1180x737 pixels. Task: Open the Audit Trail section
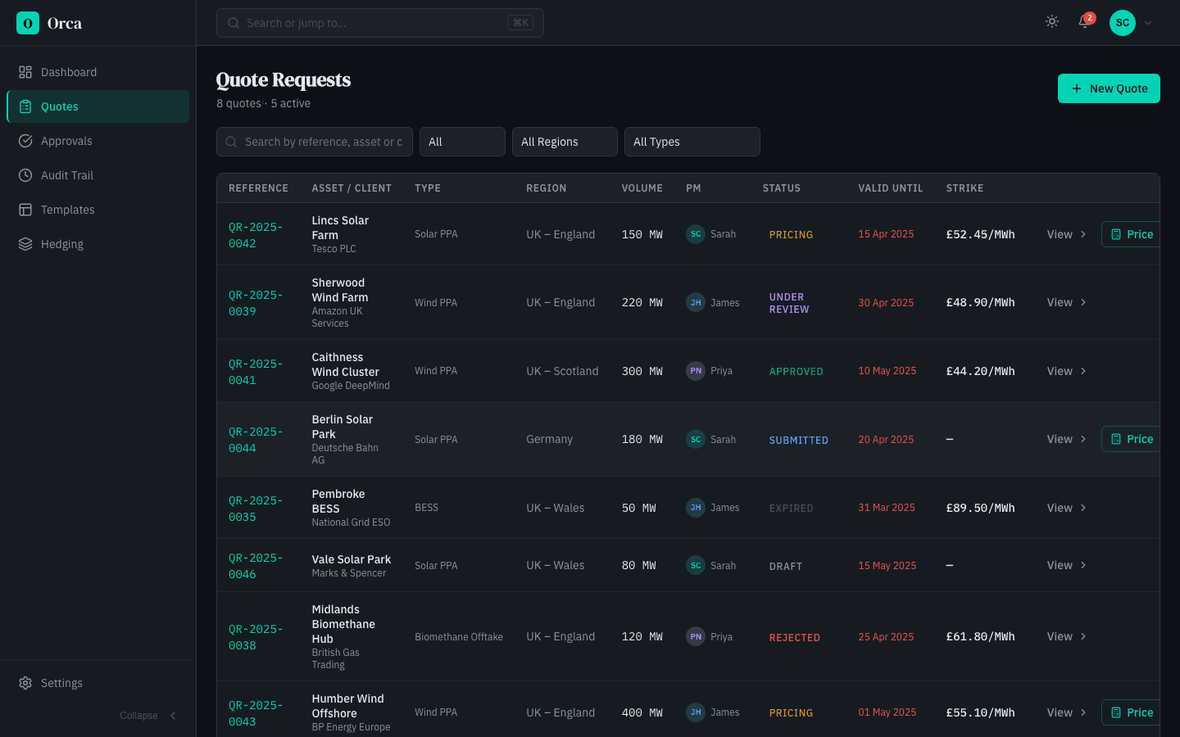(x=98, y=175)
